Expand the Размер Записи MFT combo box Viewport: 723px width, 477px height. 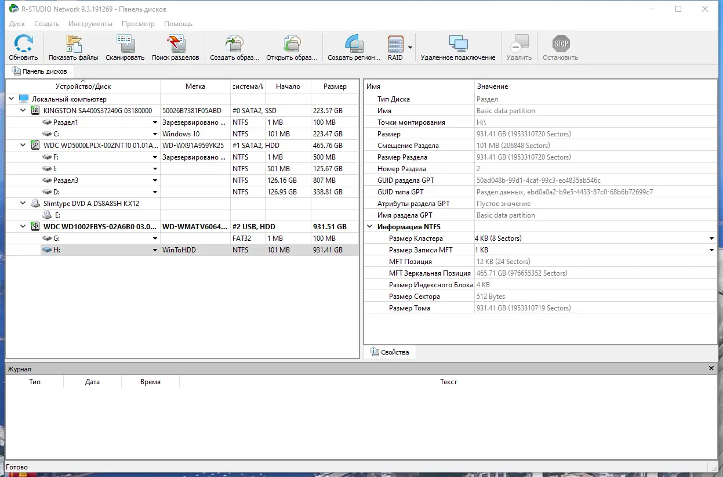tap(711, 250)
